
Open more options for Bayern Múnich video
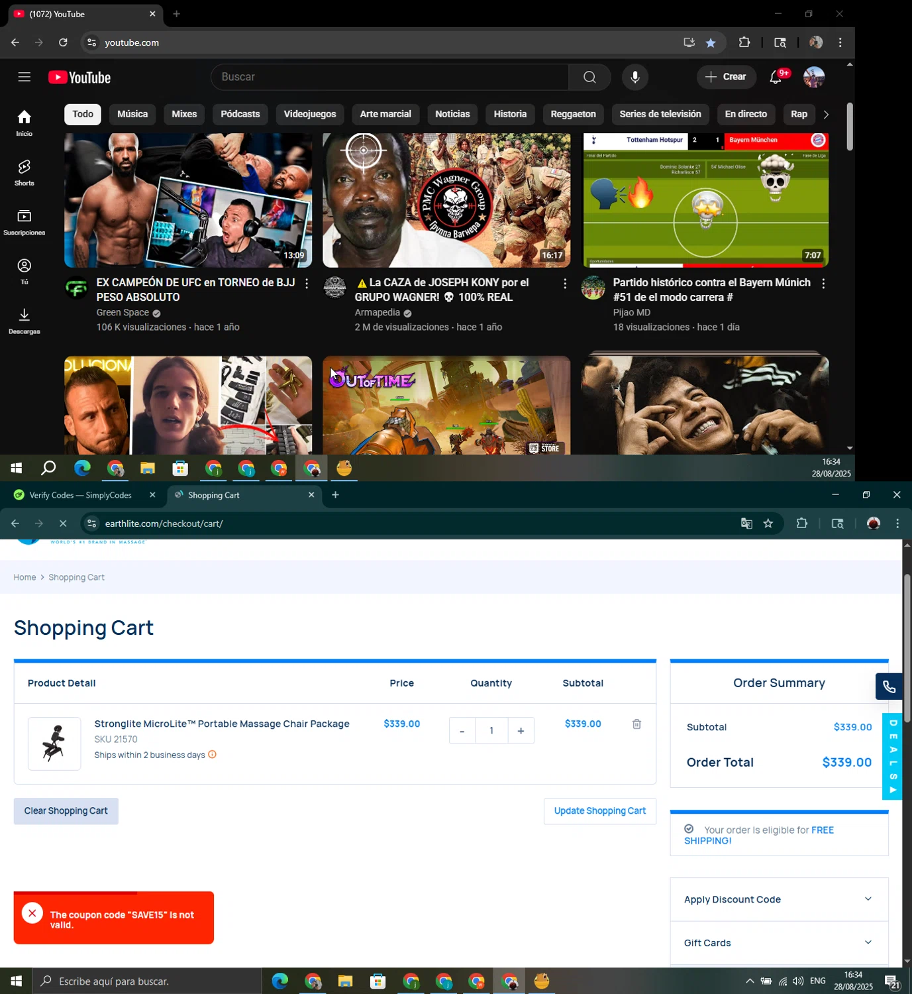[x=823, y=284]
